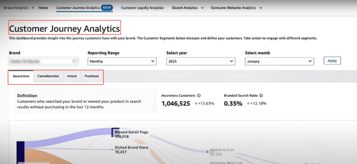This screenshot has width=357, height=164.
Task: Click the Brand Analytics breadcrumb arrow
Action: click(x=32, y=8)
